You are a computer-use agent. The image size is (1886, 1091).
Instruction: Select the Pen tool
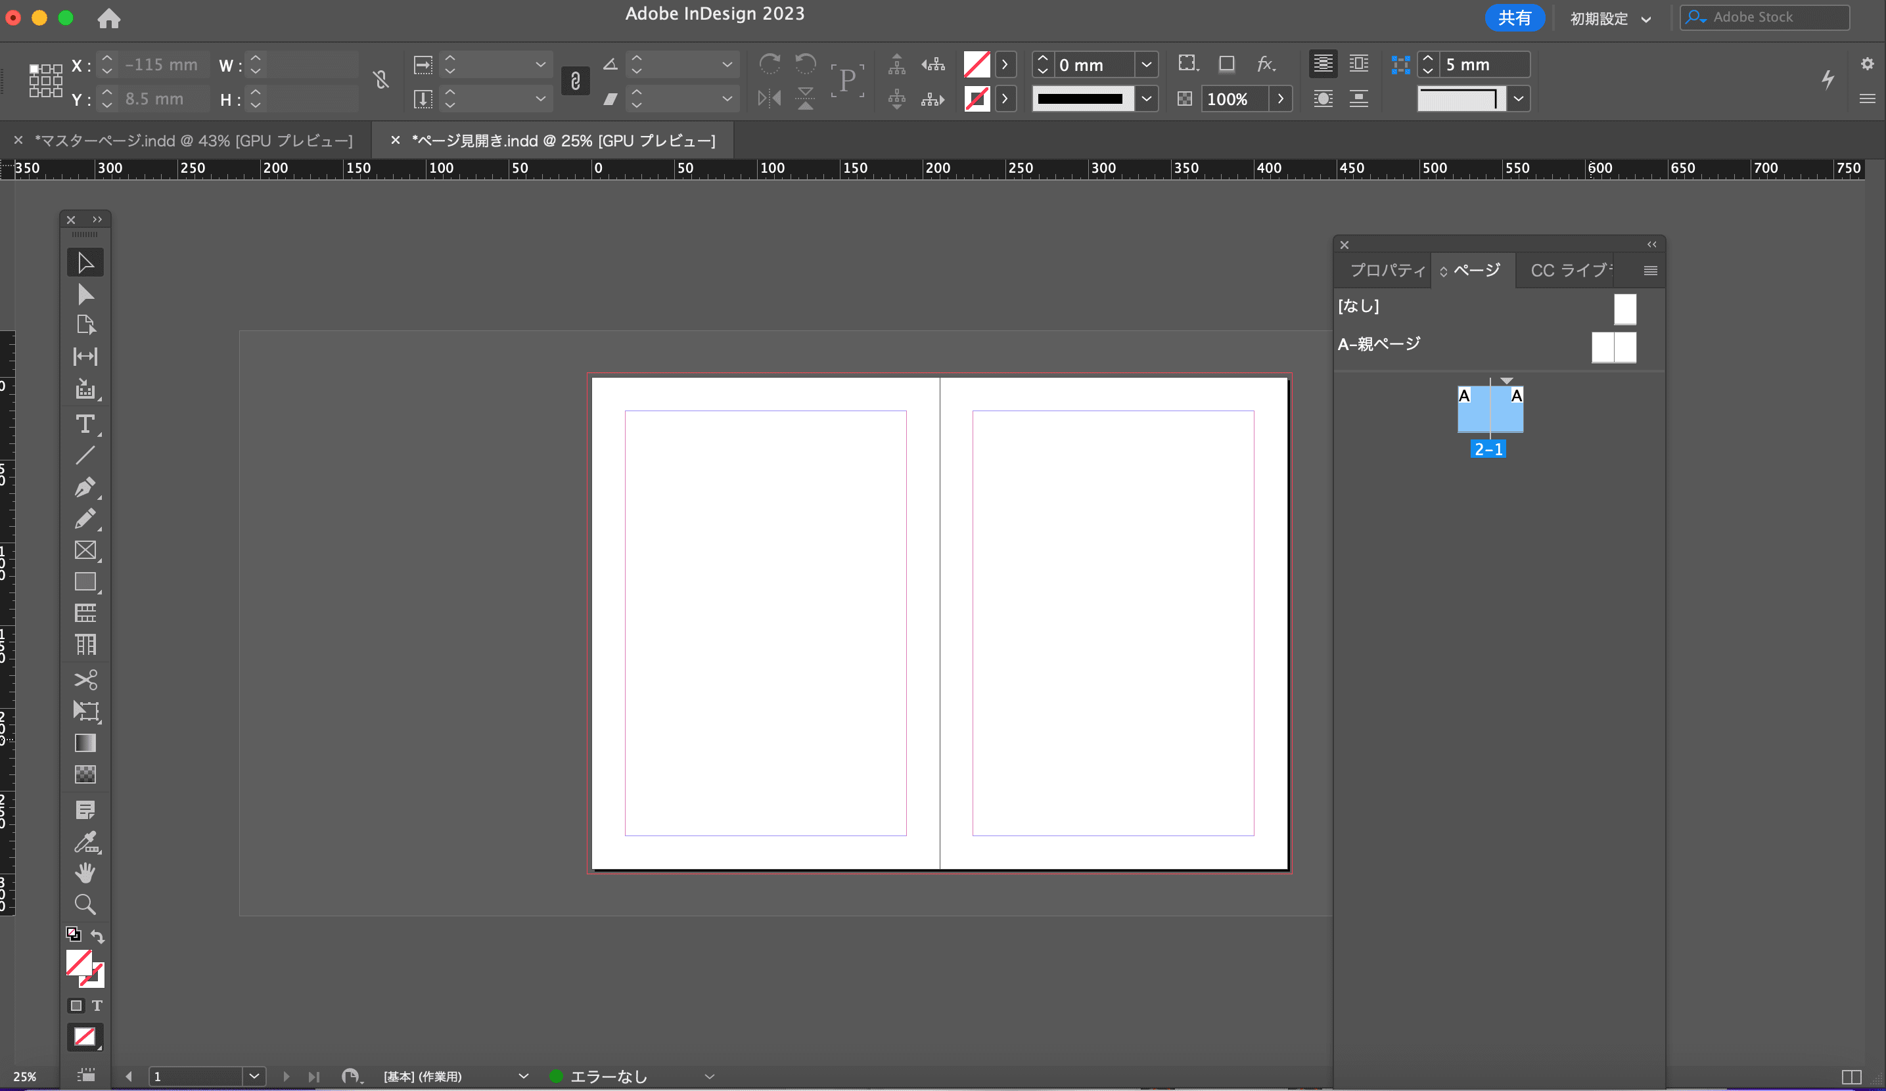(85, 487)
